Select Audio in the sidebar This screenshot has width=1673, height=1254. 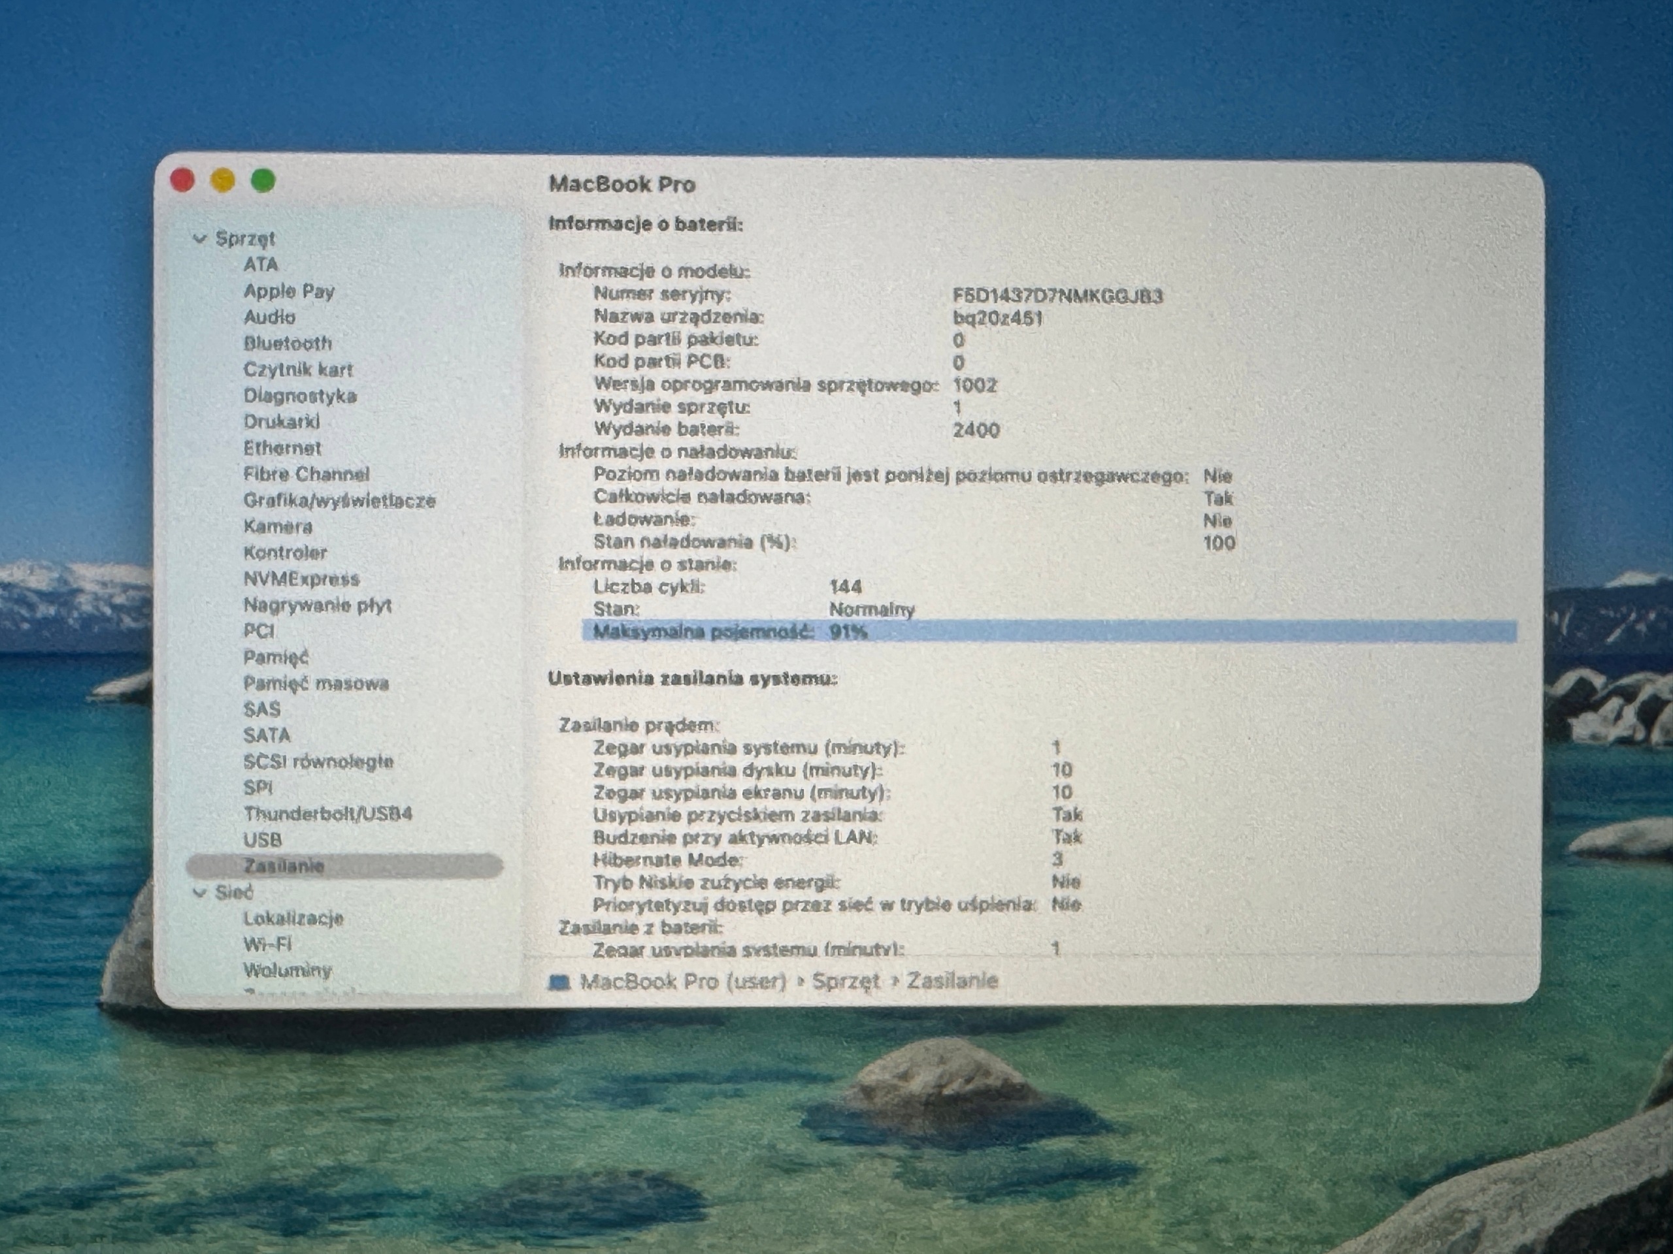pyautogui.click(x=269, y=317)
